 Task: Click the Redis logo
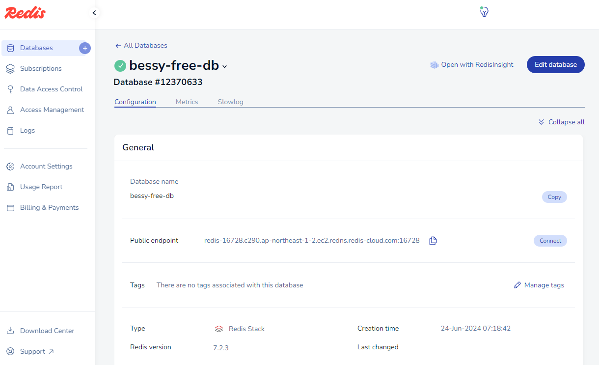pos(25,13)
